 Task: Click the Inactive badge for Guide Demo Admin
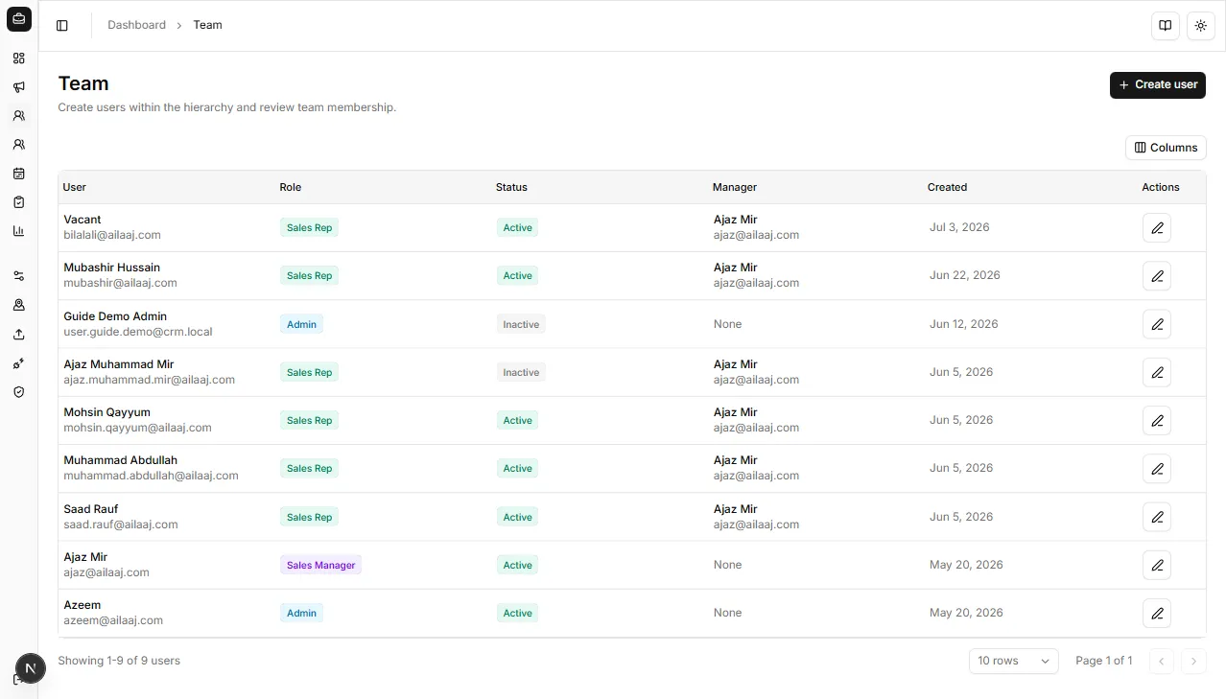tap(521, 324)
